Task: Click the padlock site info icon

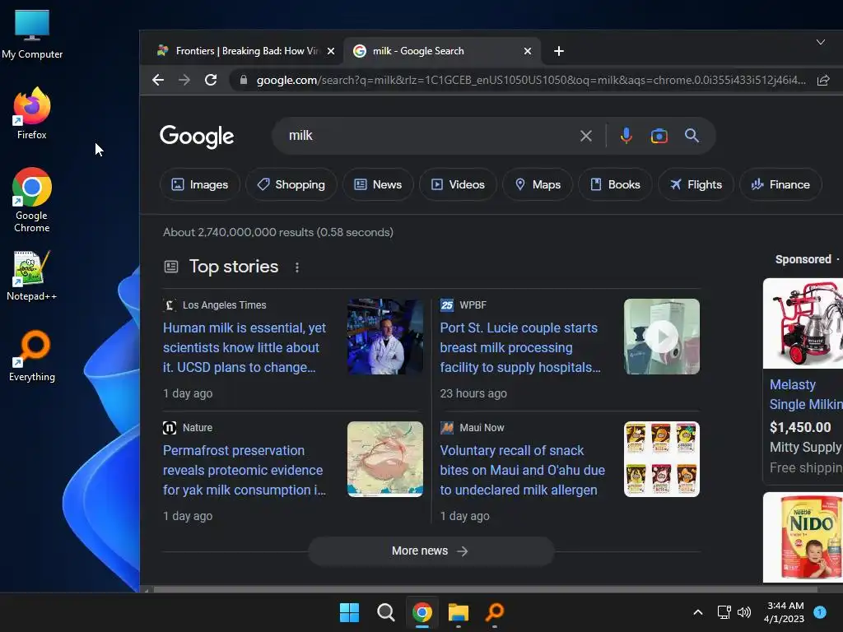Action: tap(244, 80)
